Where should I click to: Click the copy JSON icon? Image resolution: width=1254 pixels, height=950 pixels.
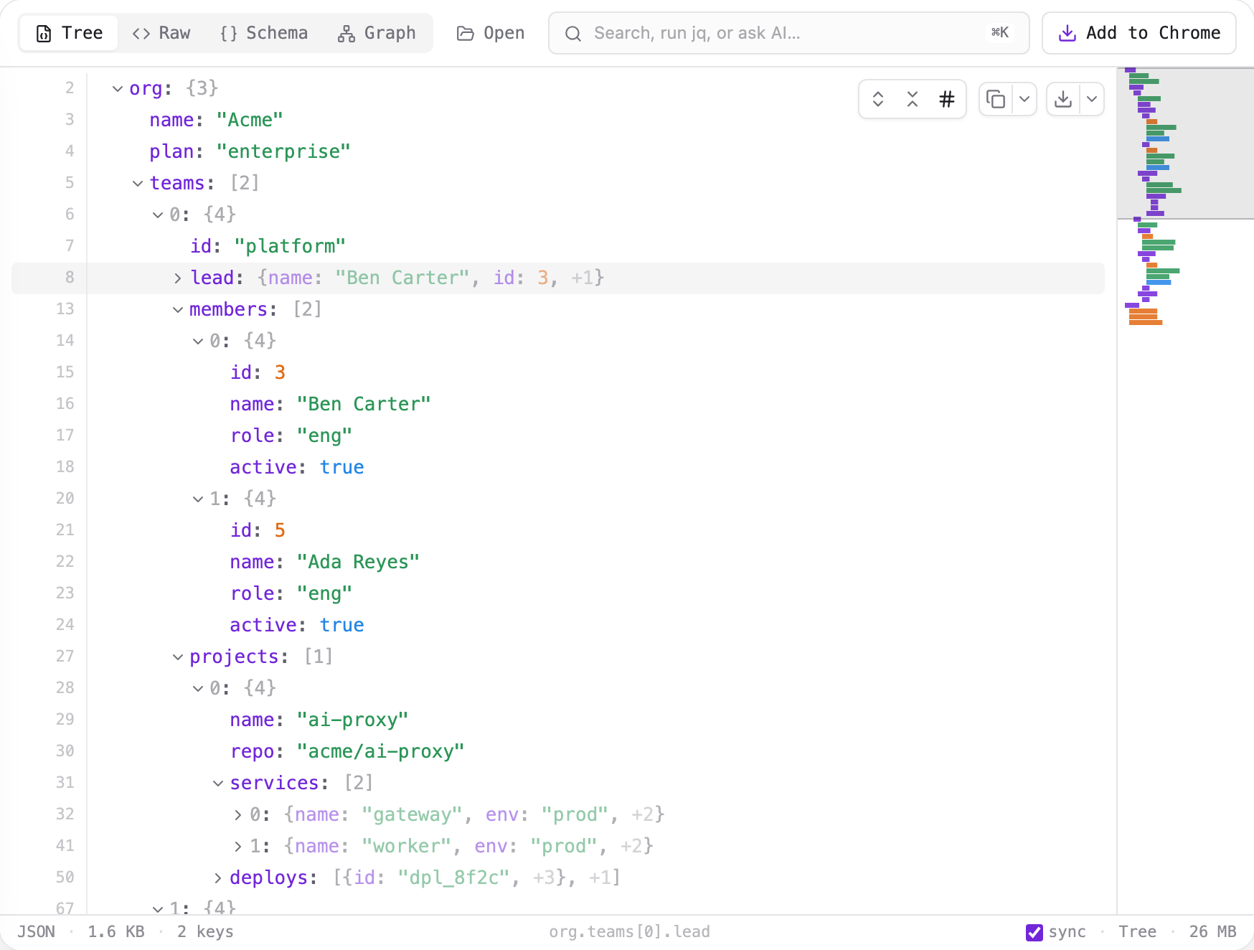(996, 99)
